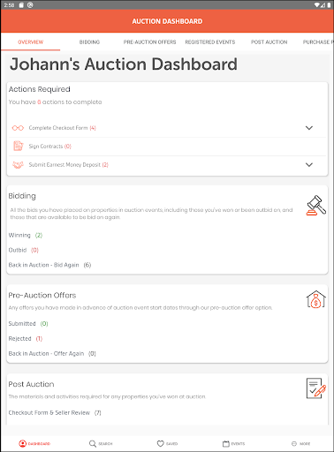Tap the glasses icon beside Complete Checkout Form
334x452 pixels.
(x=18, y=128)
